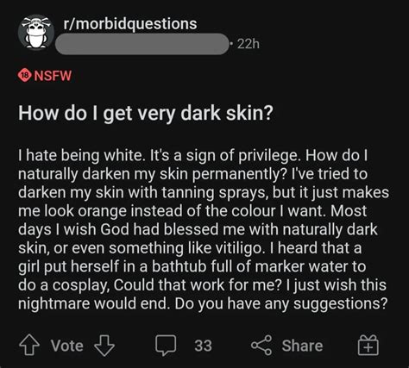Open the redacted author username bar
The height and width of the screenshot is (368, 409).
(x=142, y=44)
